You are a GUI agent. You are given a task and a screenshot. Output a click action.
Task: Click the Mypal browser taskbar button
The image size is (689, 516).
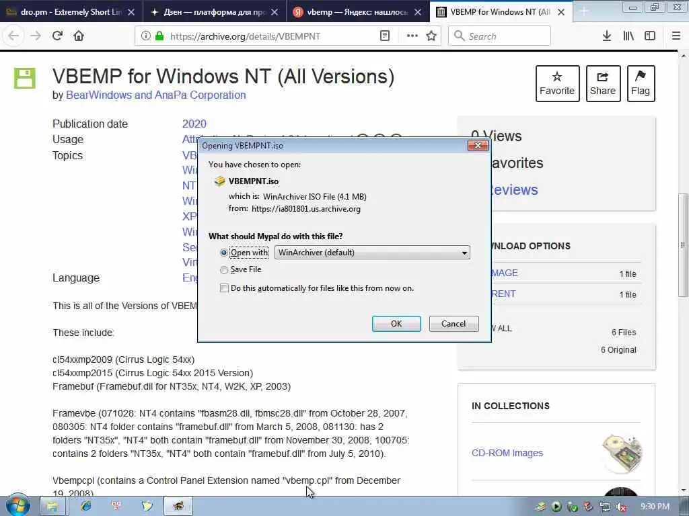coord(178,506)
